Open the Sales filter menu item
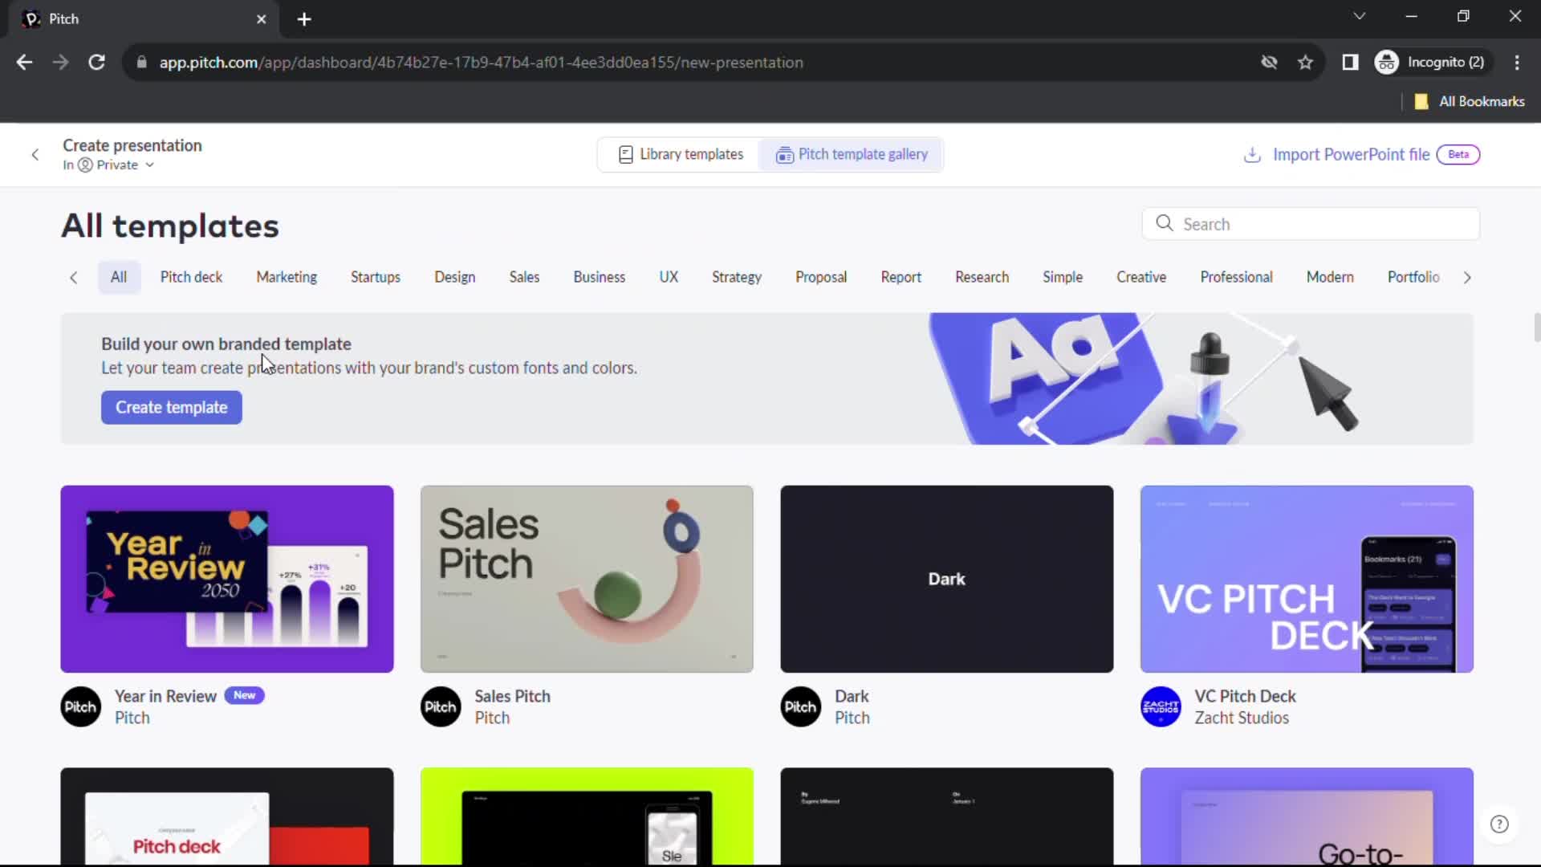The width and height of the screenshot is (1541, 867). pyautogui.click(x=524, y=276)
